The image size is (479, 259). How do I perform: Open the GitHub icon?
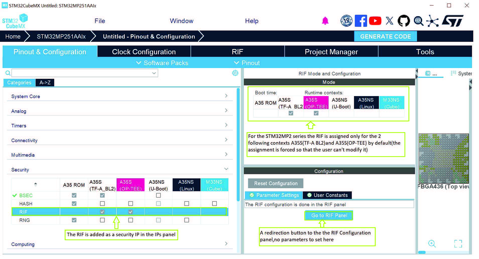point(404,21)
